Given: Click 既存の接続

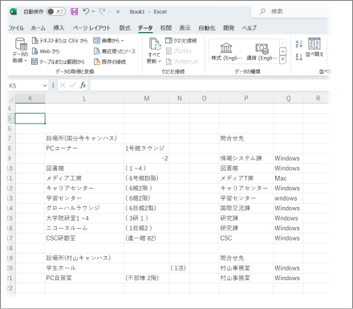Looking at the screenshot, I should coord(110,62).
